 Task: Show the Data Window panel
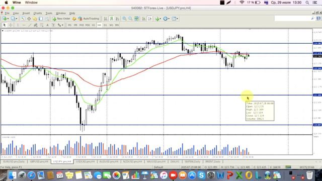click(29, 19)
